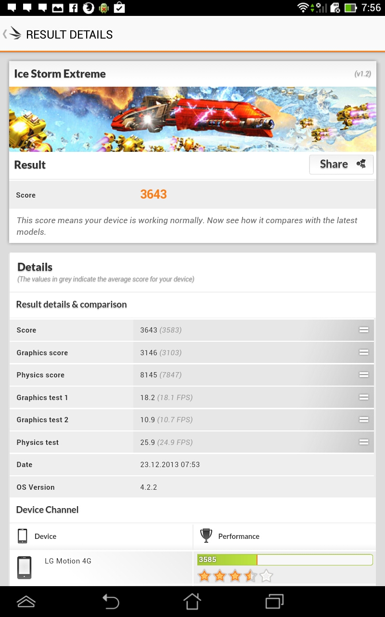Tap the 3DMark back logo icon

pyautogui.click(x=12, y=34)
